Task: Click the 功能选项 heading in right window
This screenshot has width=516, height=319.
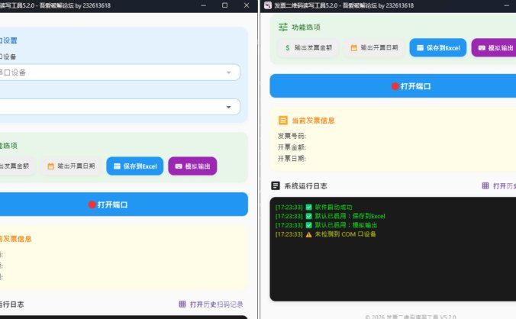Action: (306, 27)
